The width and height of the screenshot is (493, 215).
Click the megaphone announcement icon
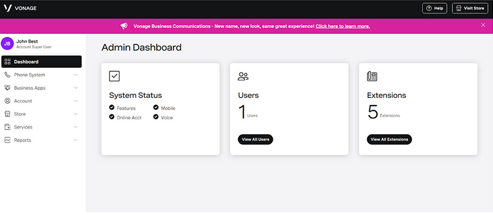coord(124,26)
